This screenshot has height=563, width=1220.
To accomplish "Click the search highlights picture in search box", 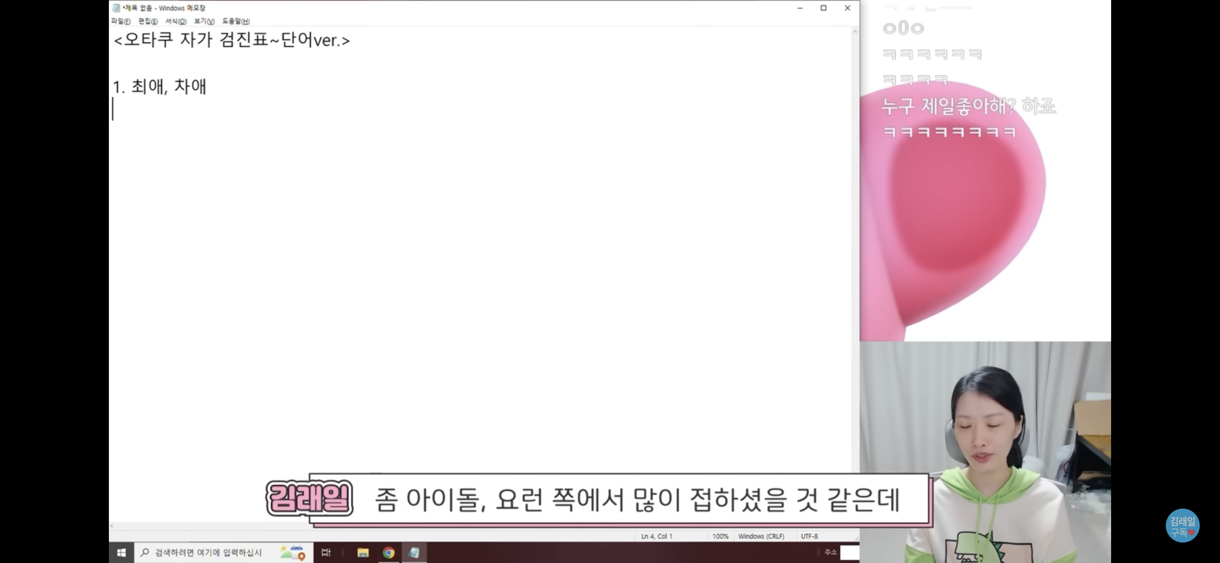I will pos(292,552).
